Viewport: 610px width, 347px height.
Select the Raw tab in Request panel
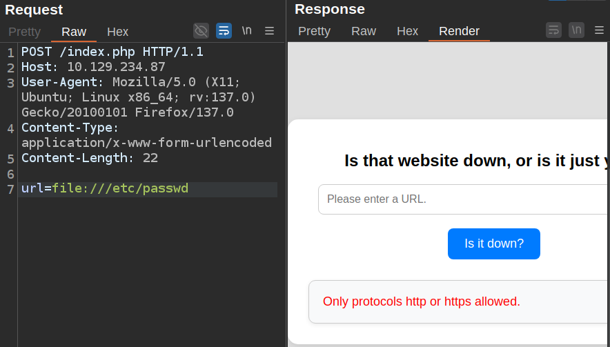(x=74, y=32)
